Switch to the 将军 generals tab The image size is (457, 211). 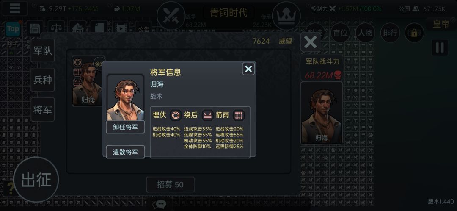coord(43,110)
